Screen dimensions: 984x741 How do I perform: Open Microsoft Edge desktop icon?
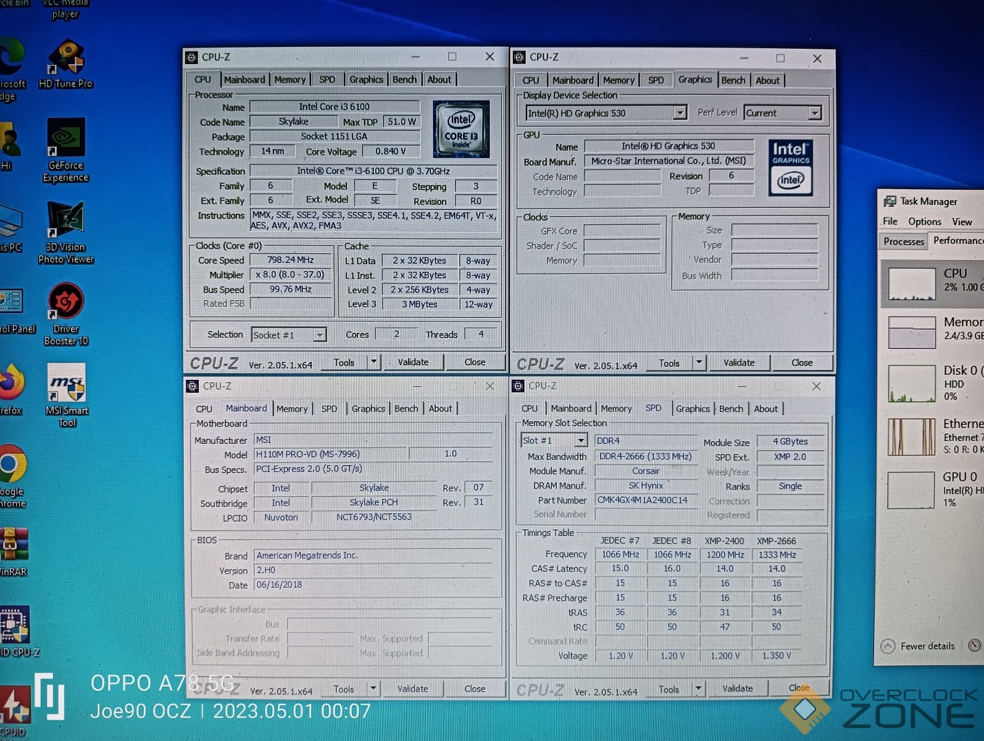[x=12, y=69]
